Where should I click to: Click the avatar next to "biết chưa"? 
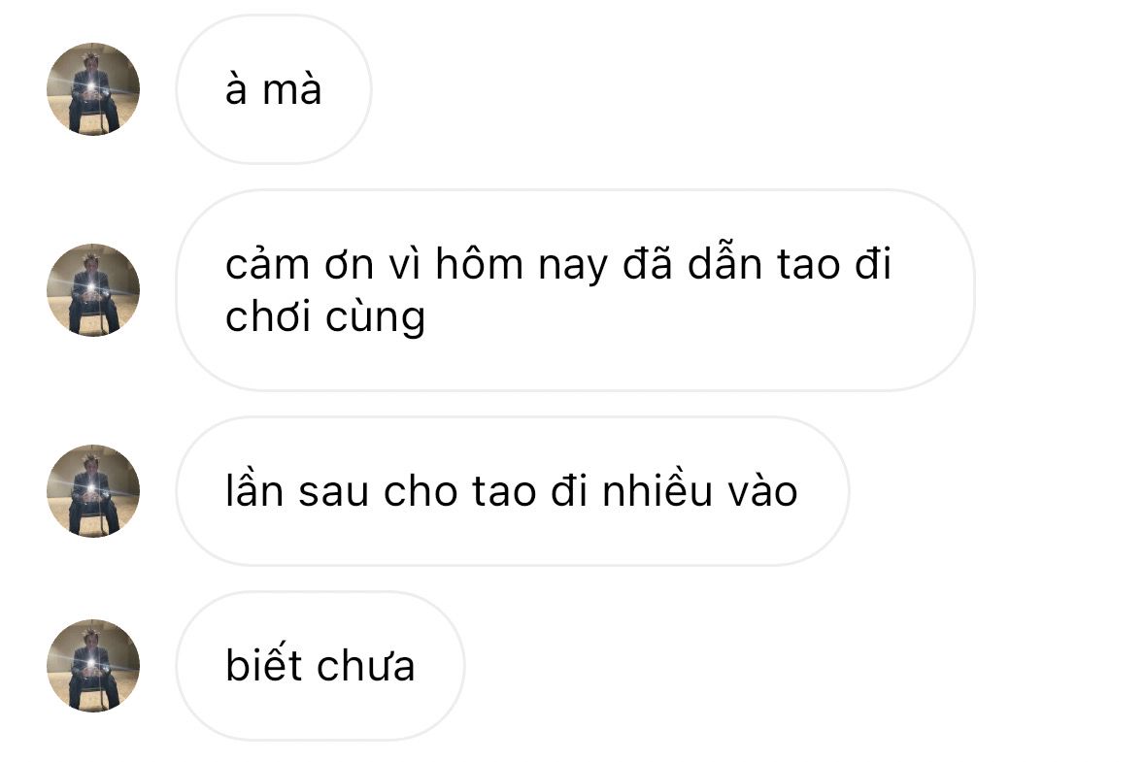[92, 666]
